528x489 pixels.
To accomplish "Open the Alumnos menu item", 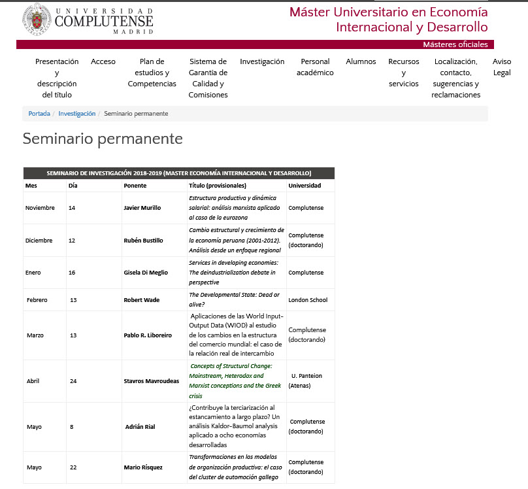I will coord(361,61).
